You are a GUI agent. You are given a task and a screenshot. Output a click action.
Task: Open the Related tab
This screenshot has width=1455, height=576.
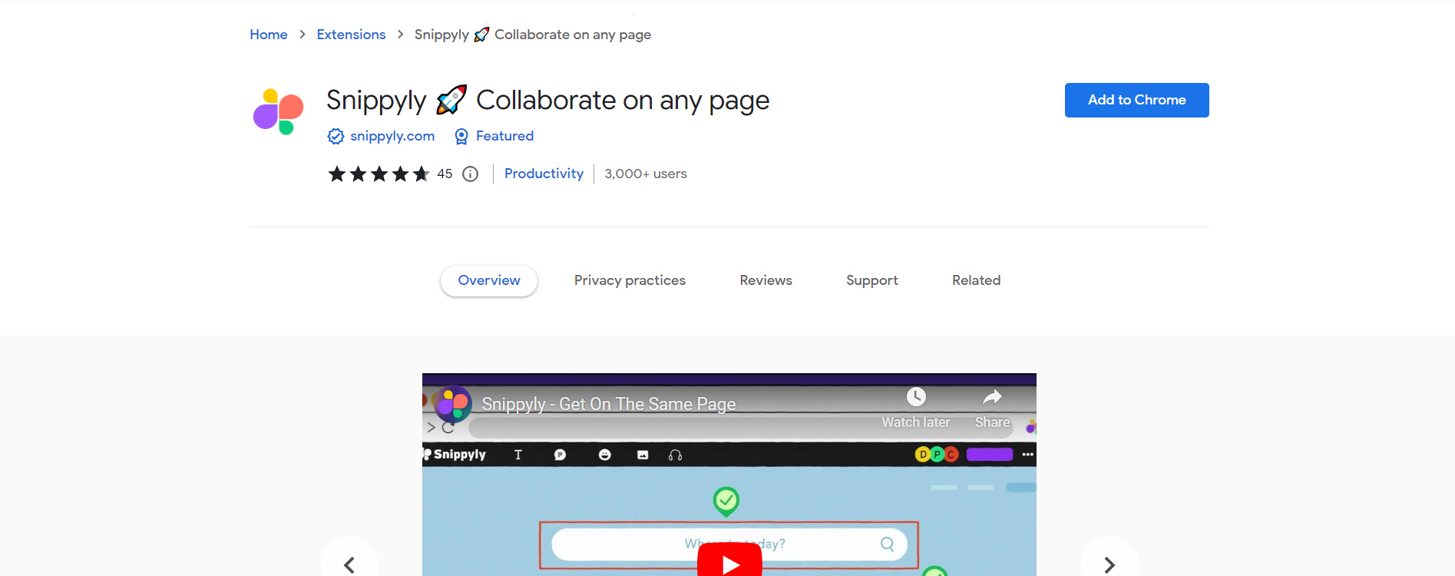976,280
